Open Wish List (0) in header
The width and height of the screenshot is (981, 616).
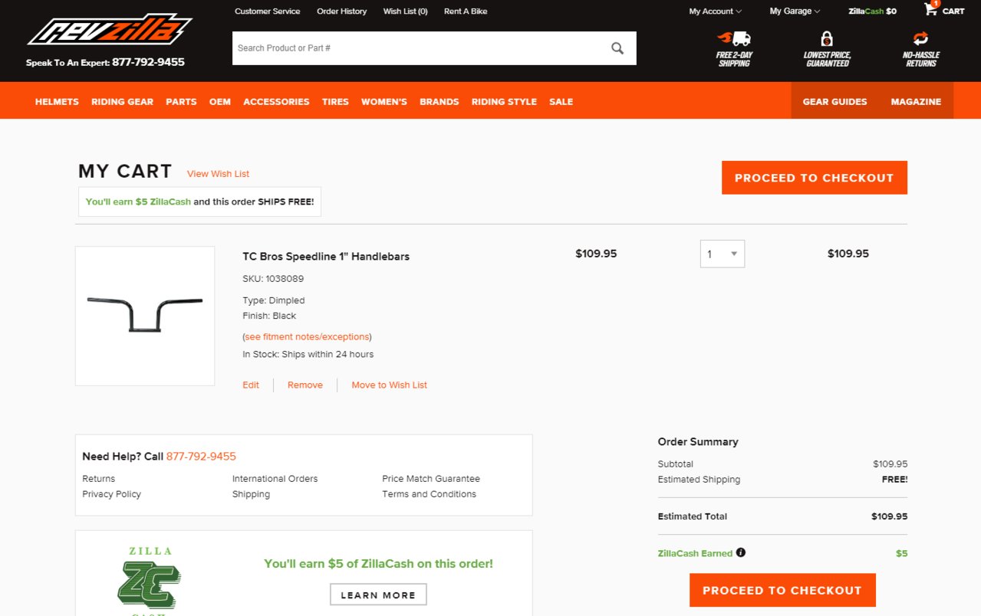tap(405, 11)
